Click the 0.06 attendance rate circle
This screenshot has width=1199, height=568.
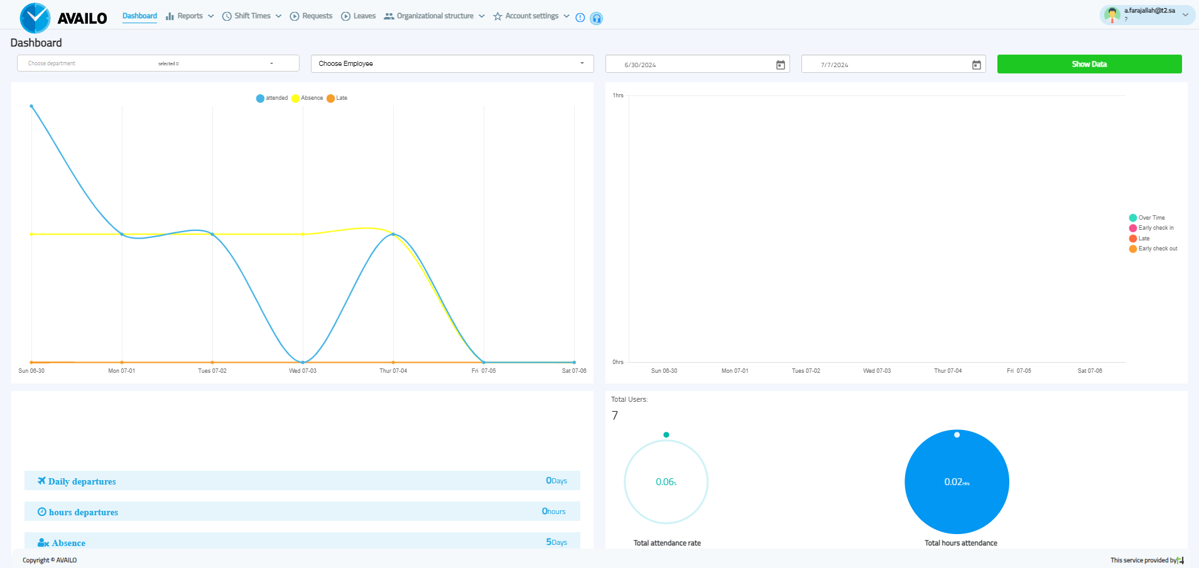tap(666, 482)
